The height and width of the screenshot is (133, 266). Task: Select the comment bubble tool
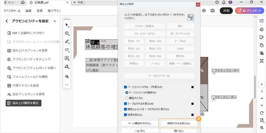[67, 33]
